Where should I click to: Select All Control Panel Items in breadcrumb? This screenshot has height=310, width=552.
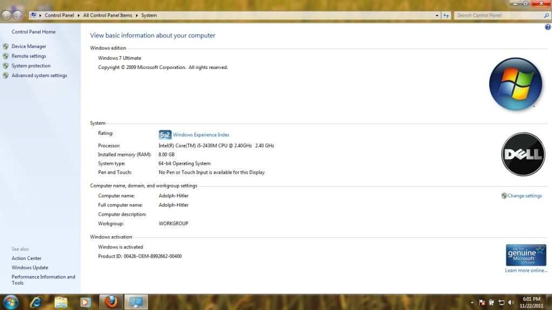107,16
